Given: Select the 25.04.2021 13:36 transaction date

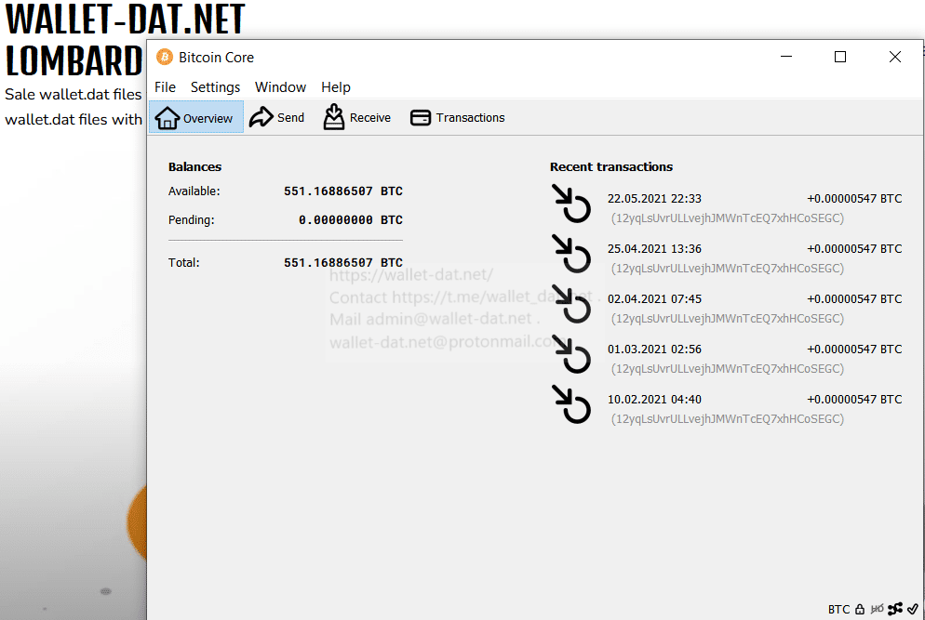Looking at the screenshot, I should (x=654, y=249).
